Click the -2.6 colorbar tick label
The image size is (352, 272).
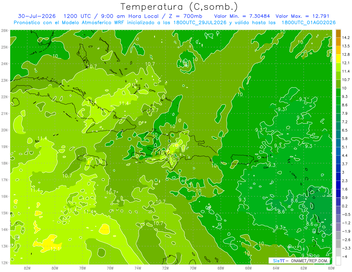coord(346,240)
